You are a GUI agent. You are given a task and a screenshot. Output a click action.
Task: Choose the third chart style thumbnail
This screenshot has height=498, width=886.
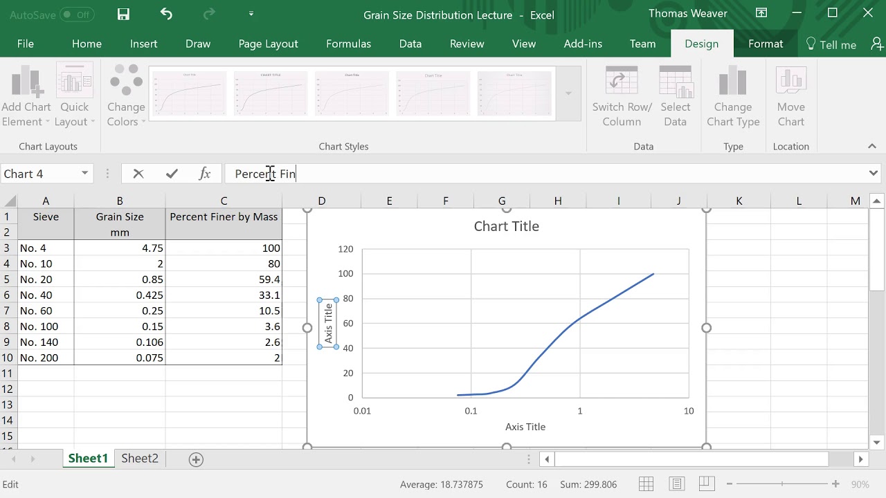[x=352, y=93]
